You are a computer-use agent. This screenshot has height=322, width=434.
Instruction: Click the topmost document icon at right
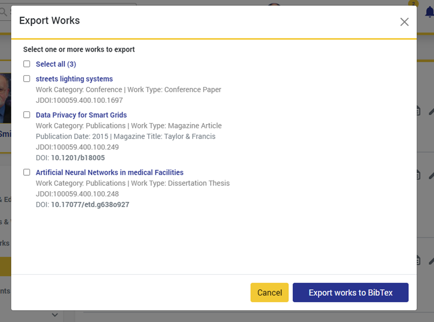pos(418,111)
